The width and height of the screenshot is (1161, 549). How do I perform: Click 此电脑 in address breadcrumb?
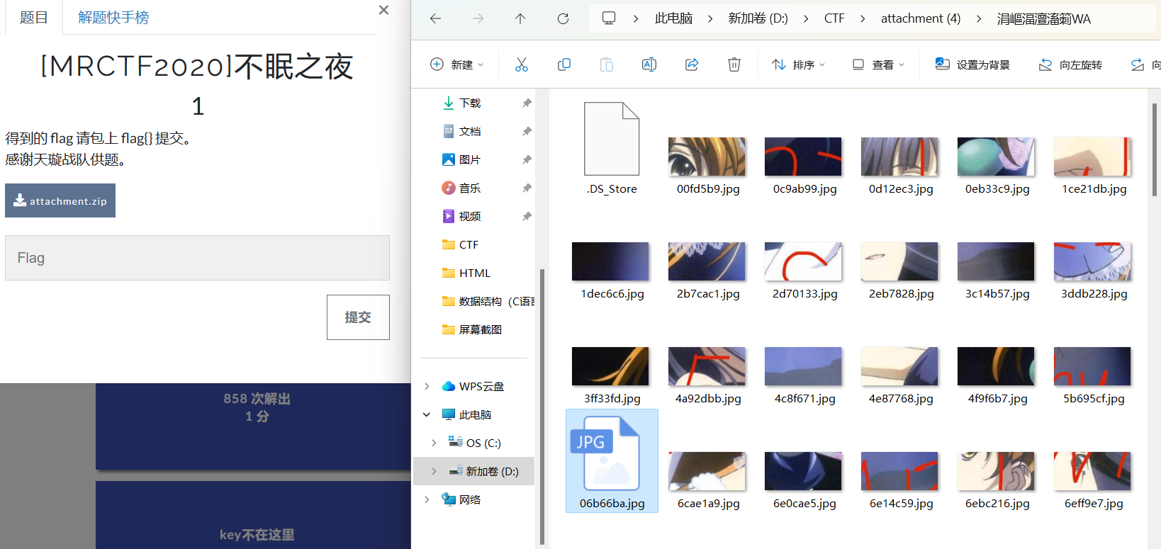coord(673,18)
